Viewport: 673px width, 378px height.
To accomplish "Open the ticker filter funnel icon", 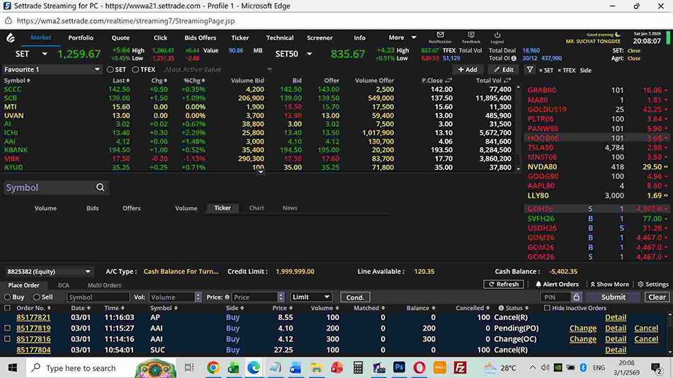I will tap(530, 70).
